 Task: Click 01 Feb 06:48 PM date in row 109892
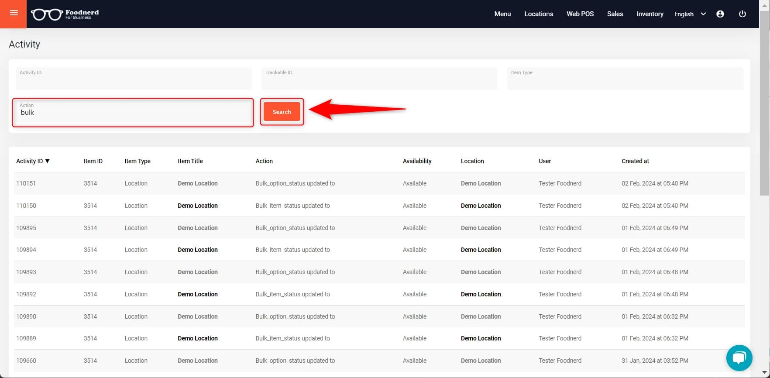click(655, 294)
